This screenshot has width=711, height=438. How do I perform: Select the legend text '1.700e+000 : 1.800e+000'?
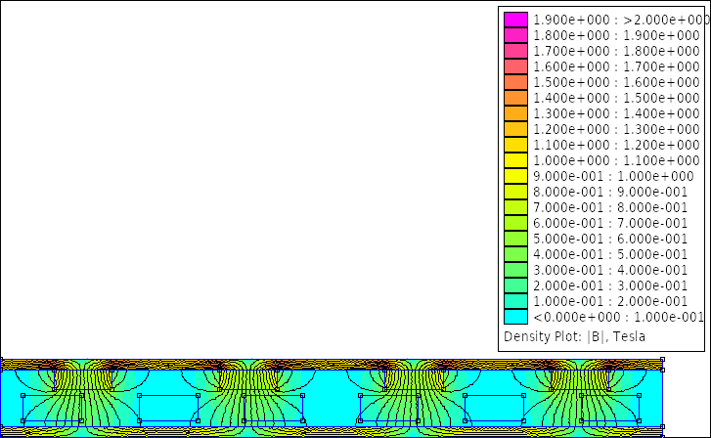[x=616, y=51]
